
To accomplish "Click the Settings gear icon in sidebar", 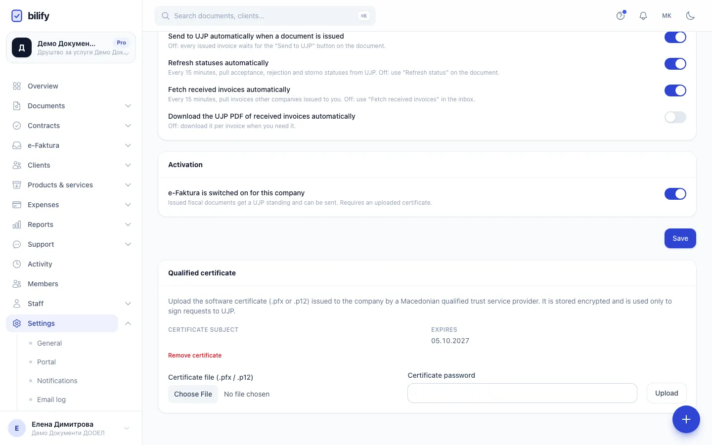I will [17, 323].
